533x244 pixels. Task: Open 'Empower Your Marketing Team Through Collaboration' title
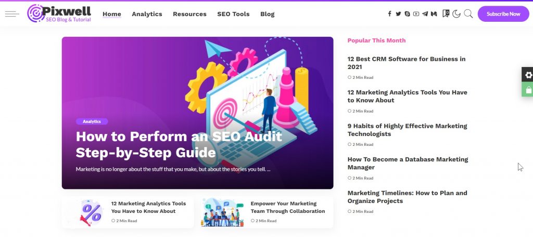click(287, 207)
